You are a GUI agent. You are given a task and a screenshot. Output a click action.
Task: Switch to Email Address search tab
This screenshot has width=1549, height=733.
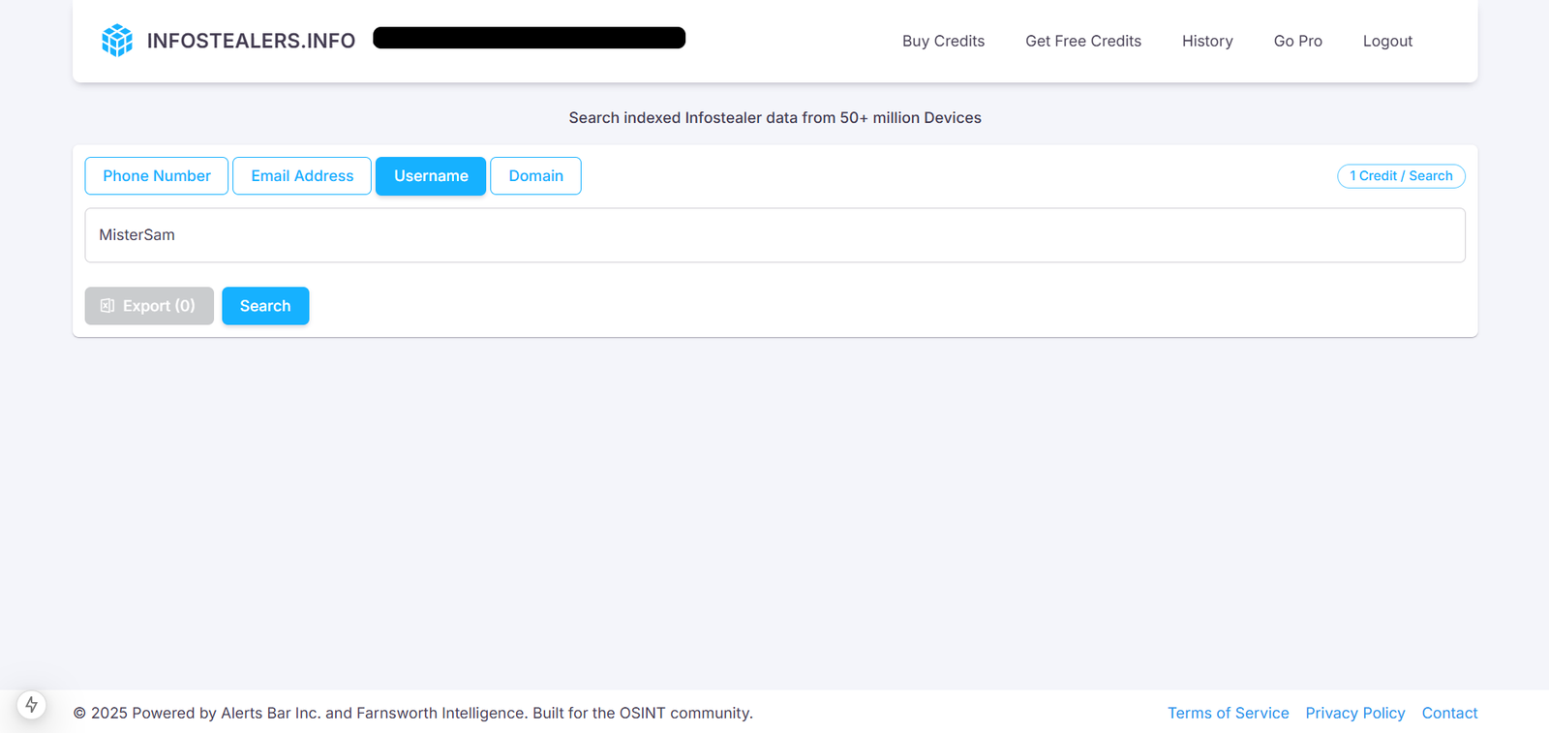[x=302, y=175]
